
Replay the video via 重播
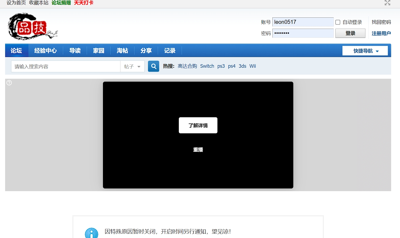(x=198, y=150)
